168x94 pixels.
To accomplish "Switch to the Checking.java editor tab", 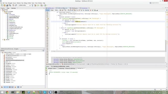I will (x=75, y=8).
